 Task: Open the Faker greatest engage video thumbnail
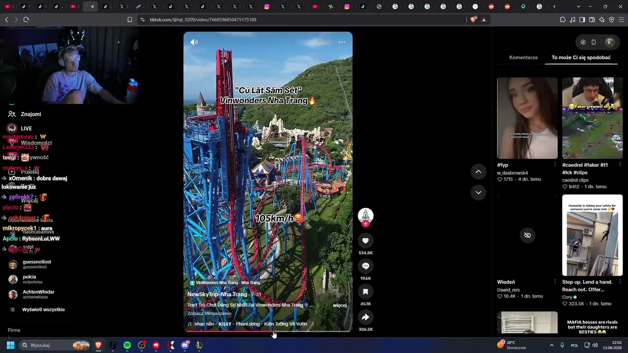(592, 118)
